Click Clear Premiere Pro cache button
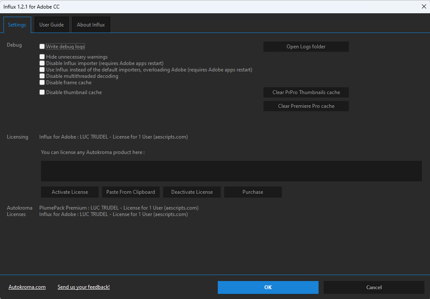This screenshot has width=430, height=299. pos(306,106)
